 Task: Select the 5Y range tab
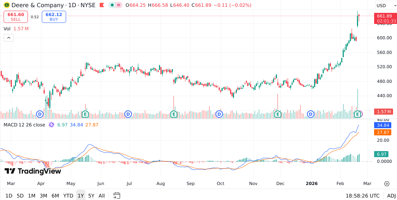tap(91, 196)
